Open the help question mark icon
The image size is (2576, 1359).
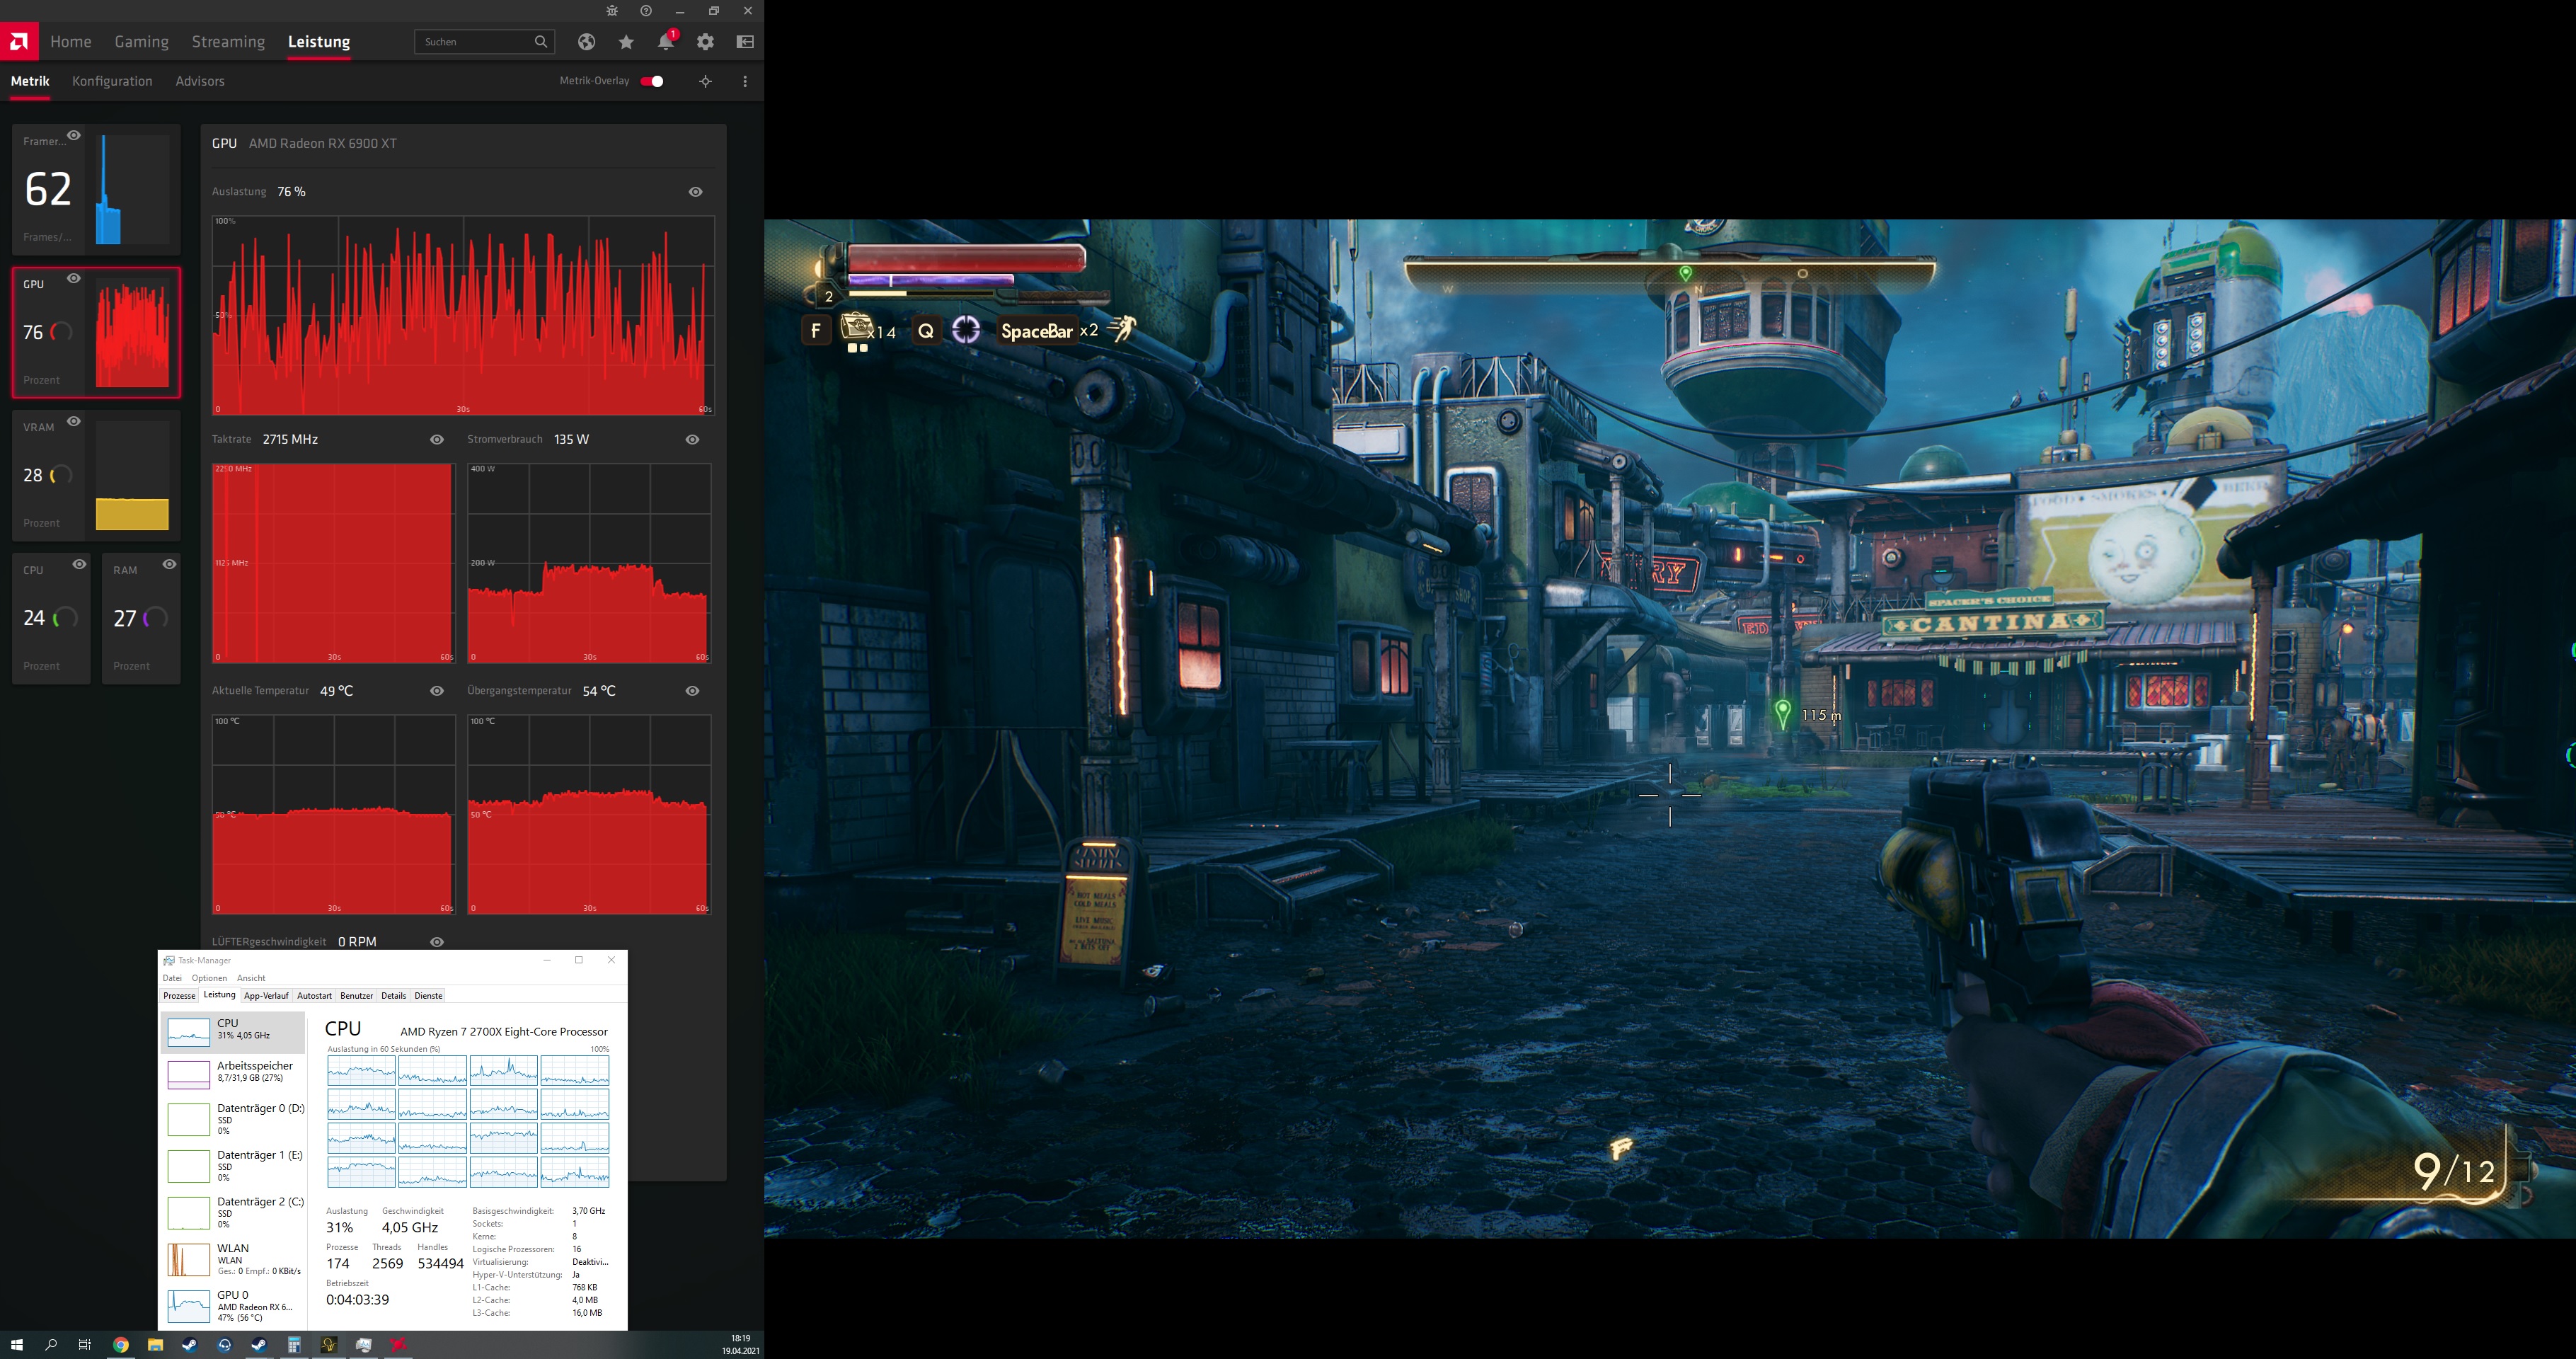(x=646, y=11)
